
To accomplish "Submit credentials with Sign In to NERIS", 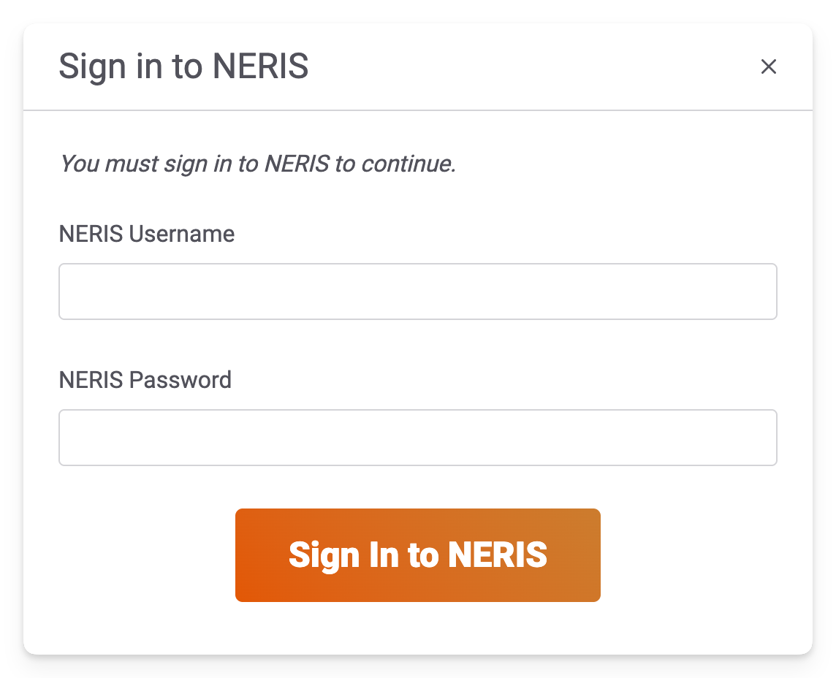I will (x=417, y=555).
